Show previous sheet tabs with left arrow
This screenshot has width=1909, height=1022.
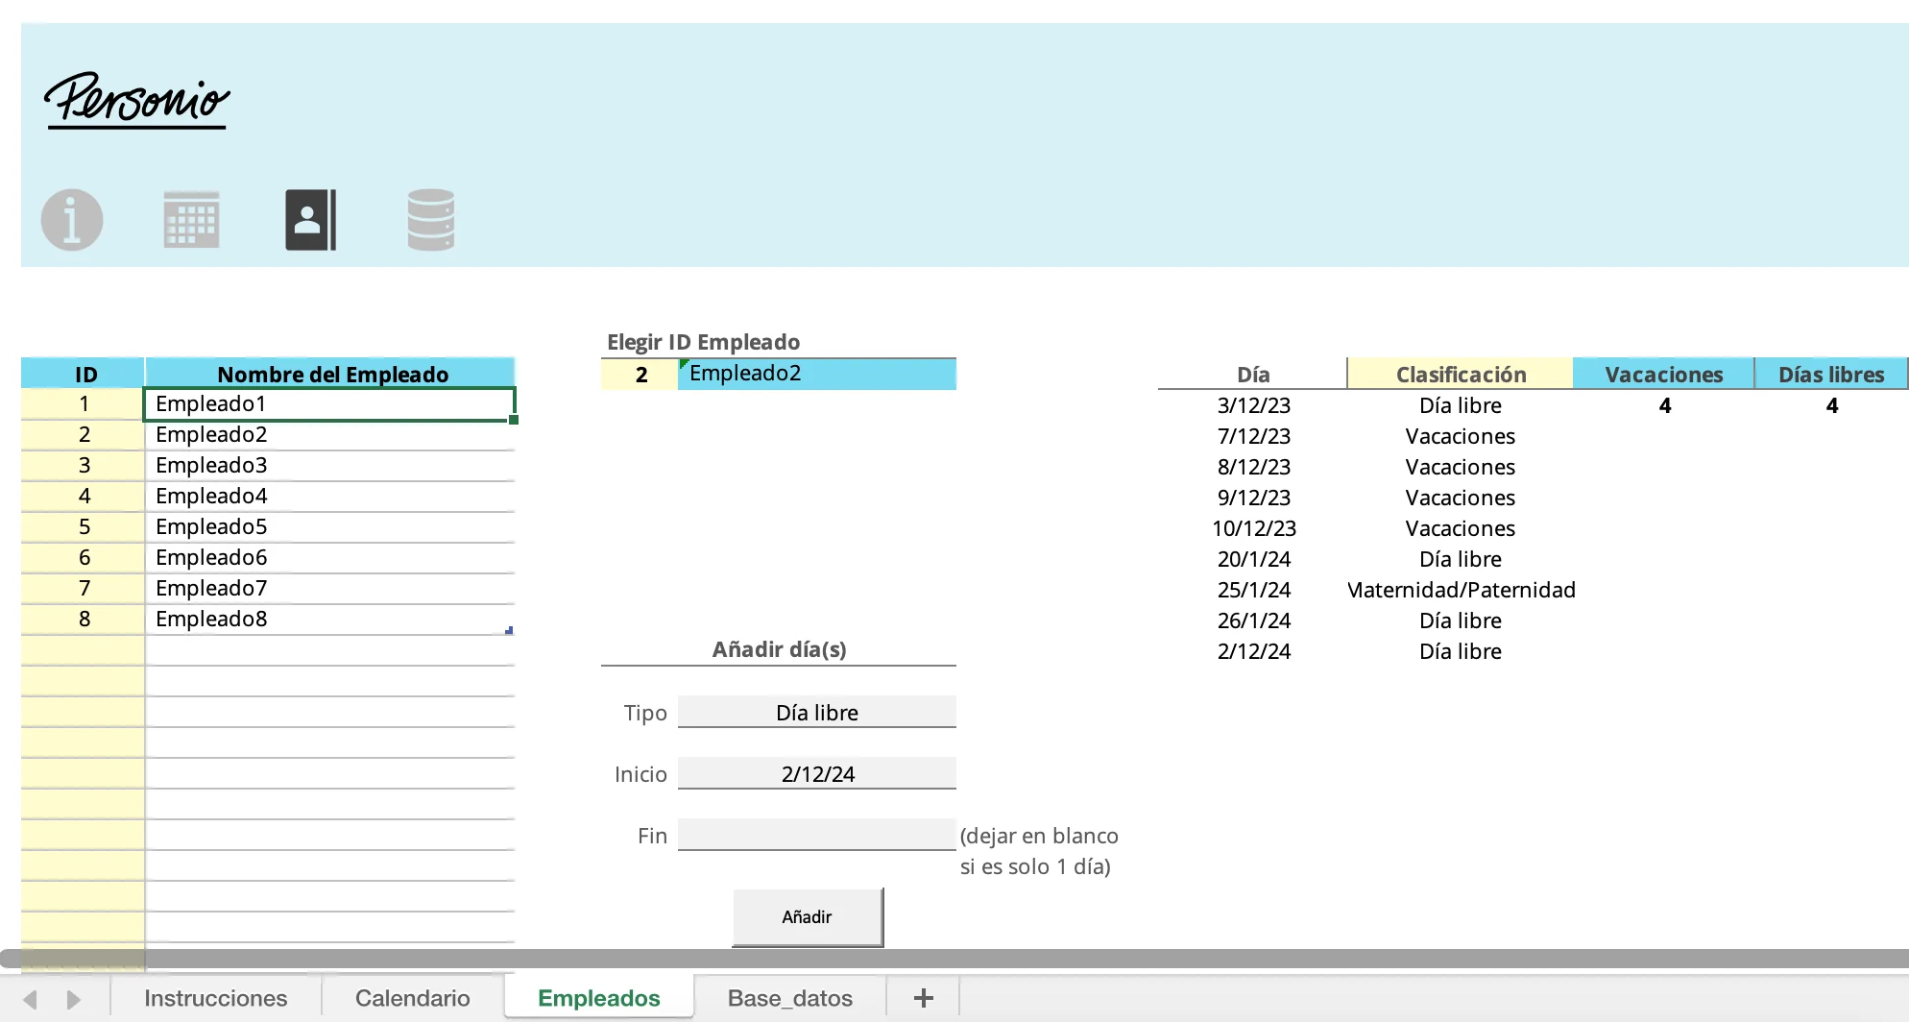[30, 999]
